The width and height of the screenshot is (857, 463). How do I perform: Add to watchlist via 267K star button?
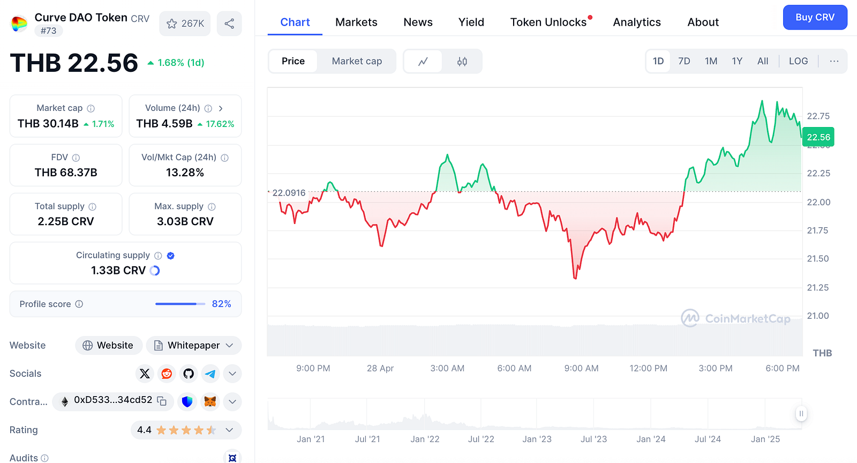(185, 24)
